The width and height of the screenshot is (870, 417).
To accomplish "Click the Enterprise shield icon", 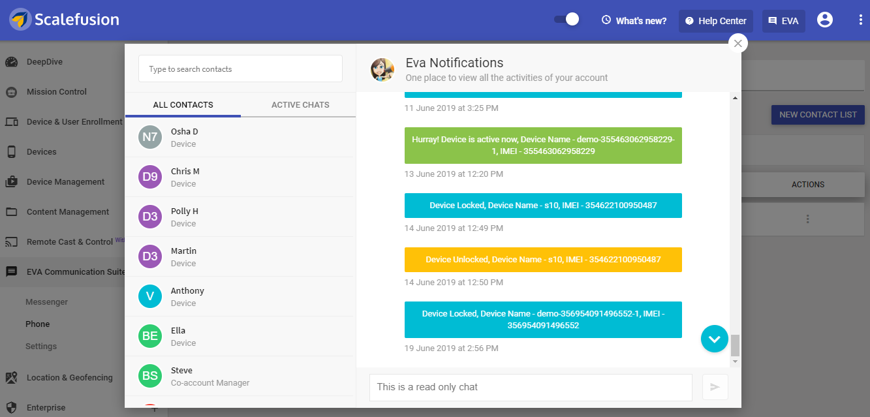I will point(11,408).
